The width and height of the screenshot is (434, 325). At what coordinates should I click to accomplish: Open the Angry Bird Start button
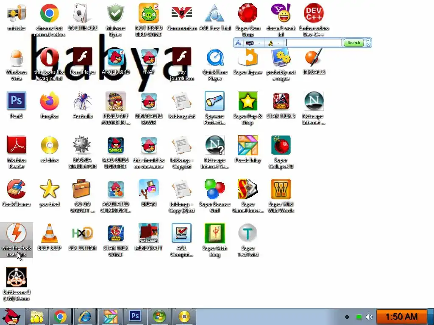(x=11, y=317)
